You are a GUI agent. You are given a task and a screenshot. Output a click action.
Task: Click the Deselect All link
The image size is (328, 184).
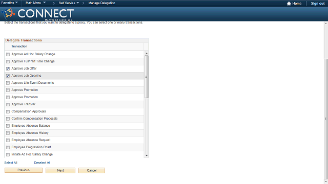coord(42,163)
